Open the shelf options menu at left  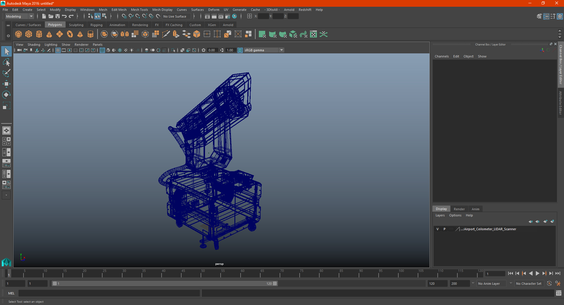(x=8, y=36)
